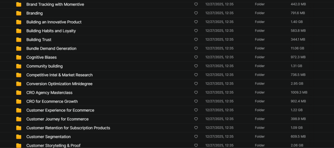Click the Community building folder icon
The width and height of the screenshot is (334, 148).
tap(19, 66)
